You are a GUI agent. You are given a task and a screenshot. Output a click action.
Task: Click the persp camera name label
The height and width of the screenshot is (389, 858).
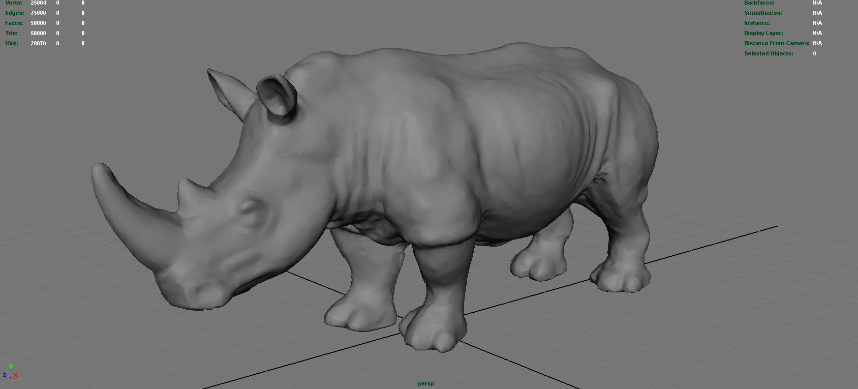[425, 383]
